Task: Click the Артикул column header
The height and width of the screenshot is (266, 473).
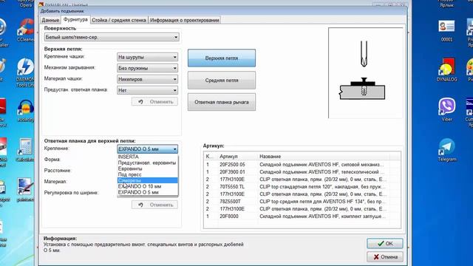Action: pos(238,157)
